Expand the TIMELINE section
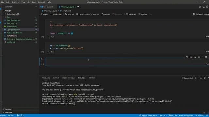209x117 pixels. (x=8, y=112)
